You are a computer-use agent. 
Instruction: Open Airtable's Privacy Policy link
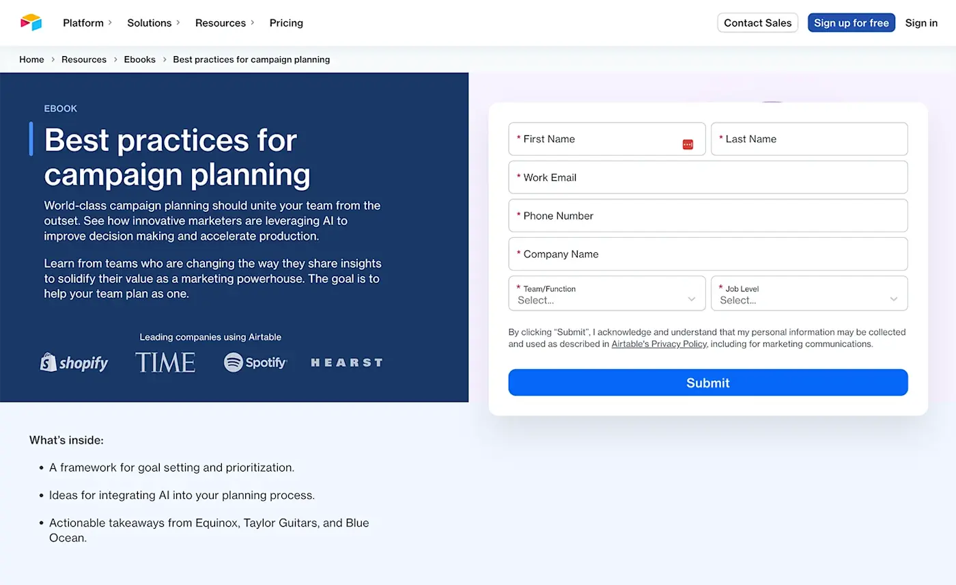coord(659,344)
